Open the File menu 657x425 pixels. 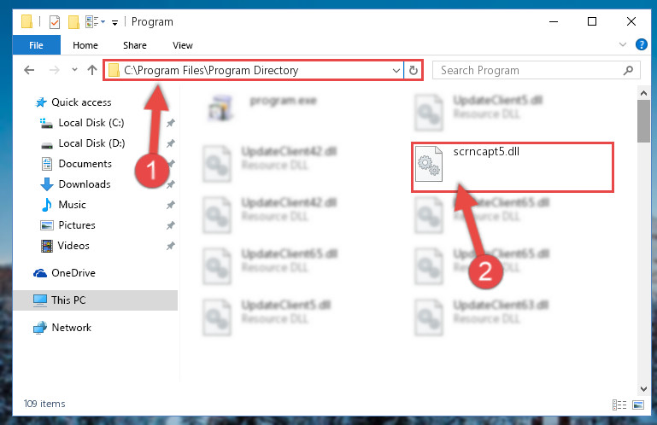coord(37,45)
